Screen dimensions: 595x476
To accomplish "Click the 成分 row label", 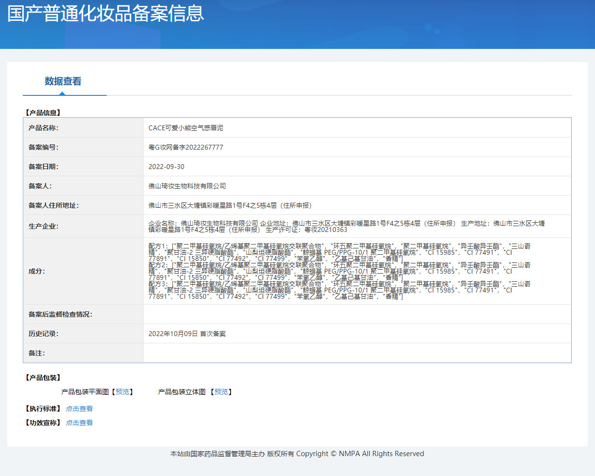I will pos(37,271).
